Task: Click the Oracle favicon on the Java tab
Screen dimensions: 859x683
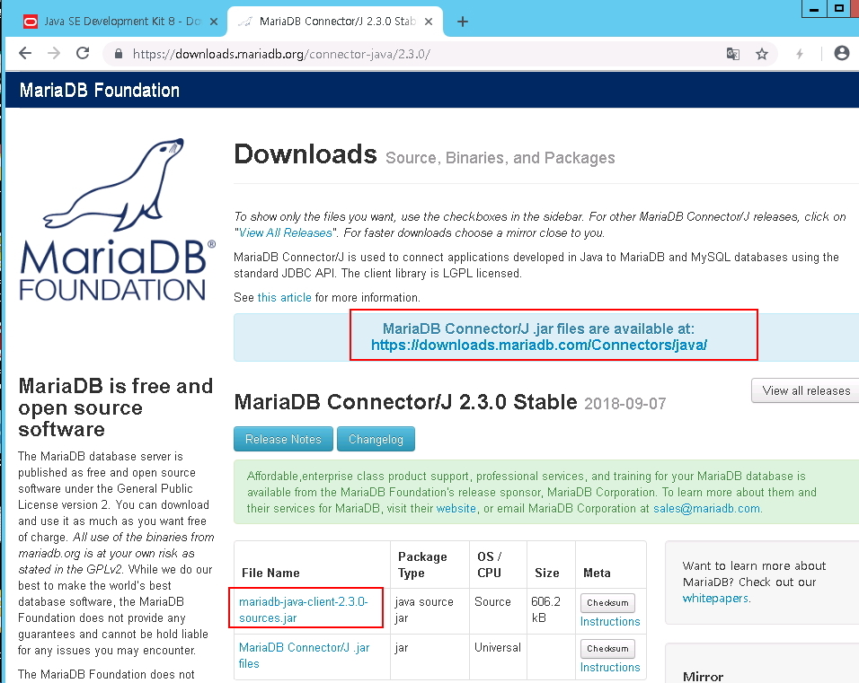Action: coord(31,22)
